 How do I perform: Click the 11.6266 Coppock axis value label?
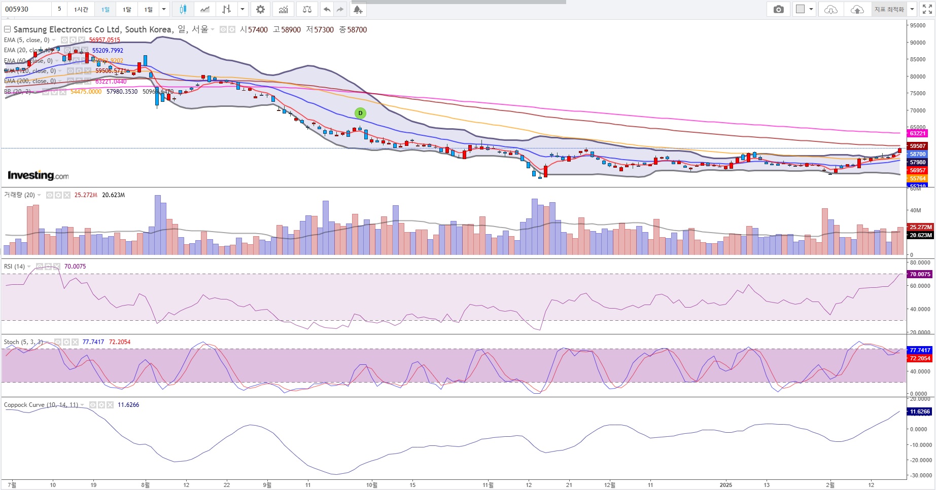click(920, 411)
